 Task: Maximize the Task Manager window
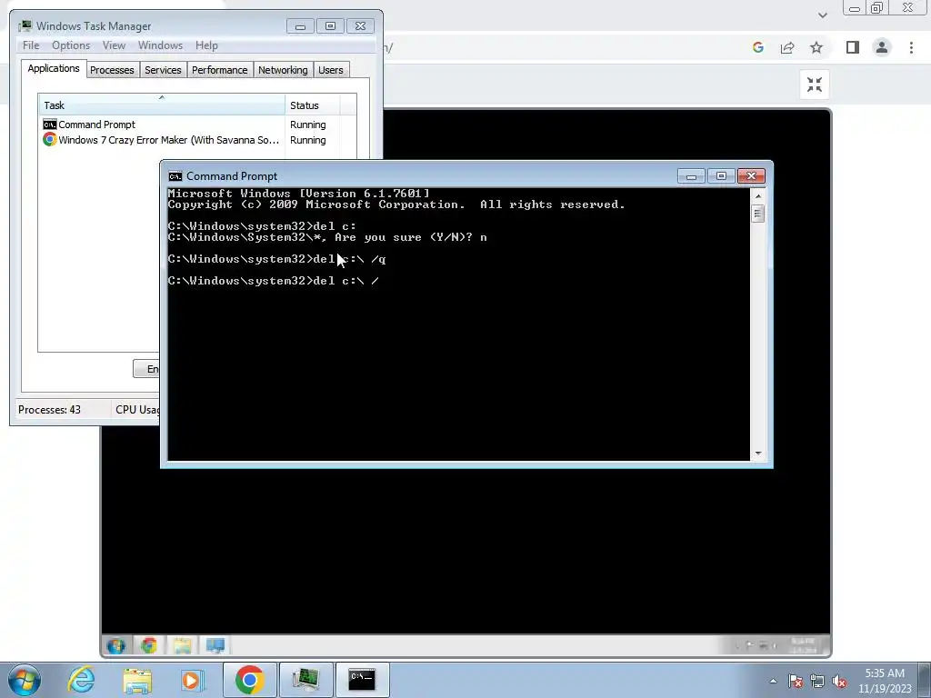pos(330,26)
